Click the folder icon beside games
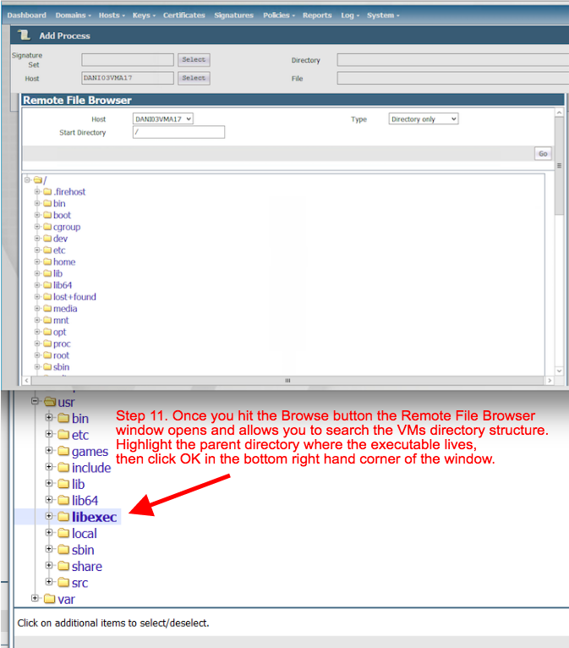Screen dimensions: 569x648 [63, 452]
